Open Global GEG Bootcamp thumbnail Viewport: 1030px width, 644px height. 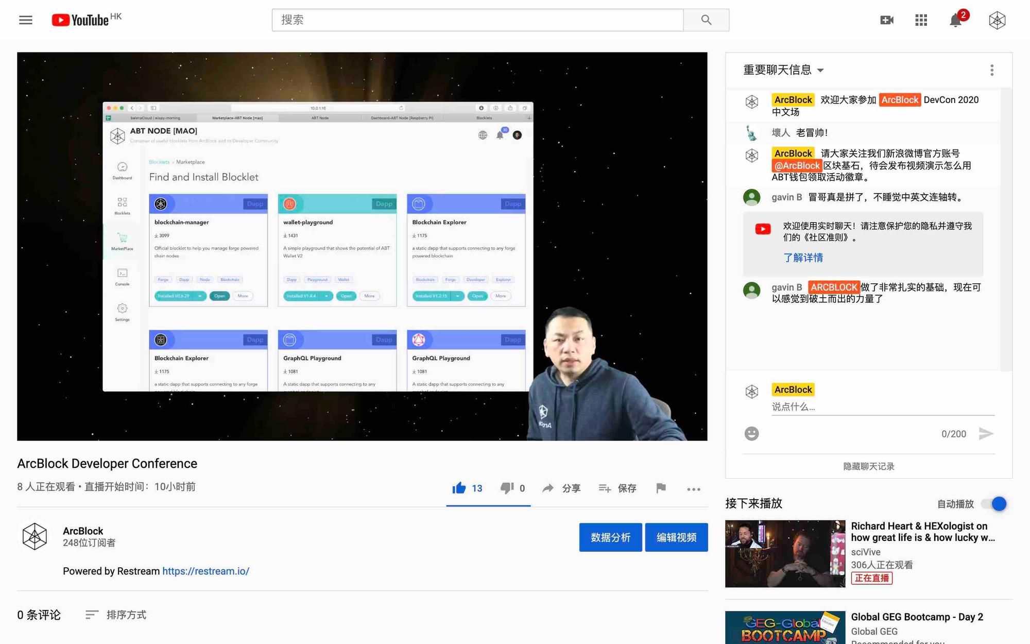(785, 628)
